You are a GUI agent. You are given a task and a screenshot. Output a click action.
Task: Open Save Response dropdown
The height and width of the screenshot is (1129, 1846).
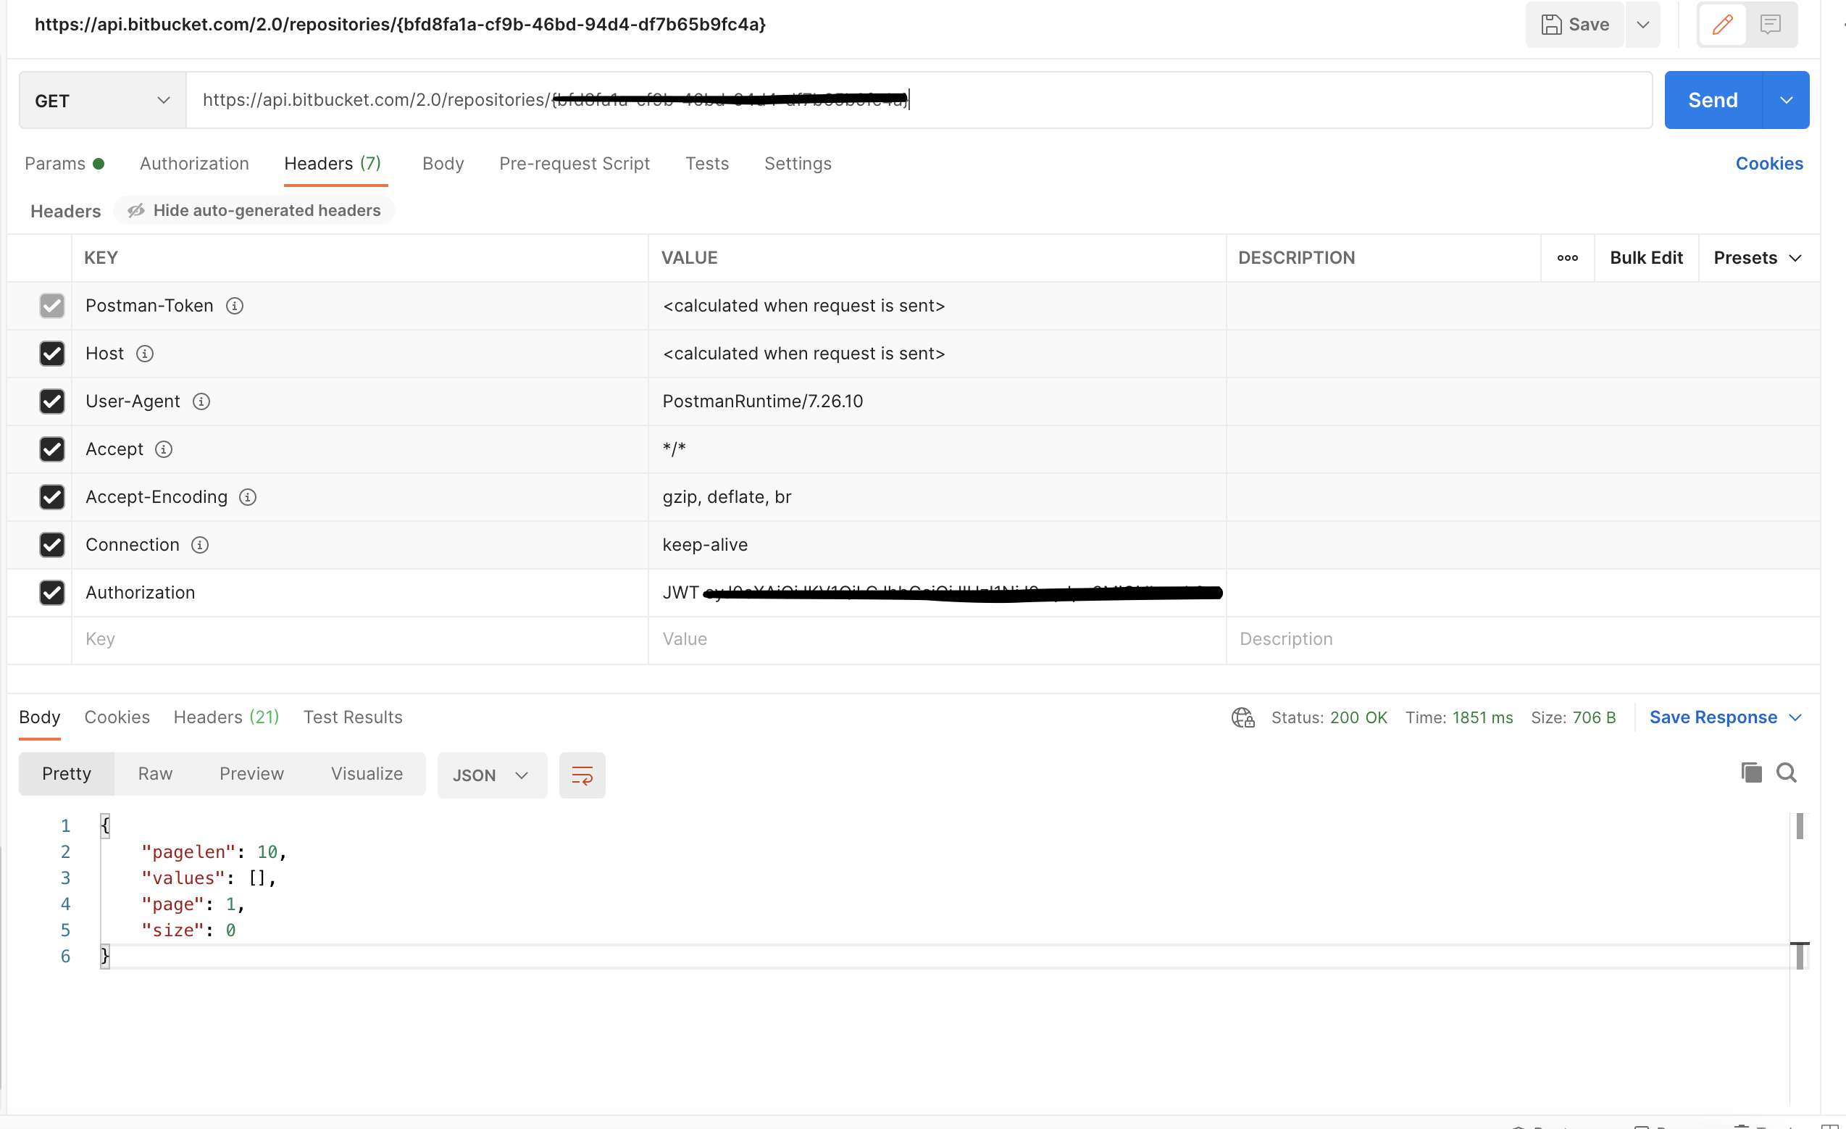[x=1724, y=717]
